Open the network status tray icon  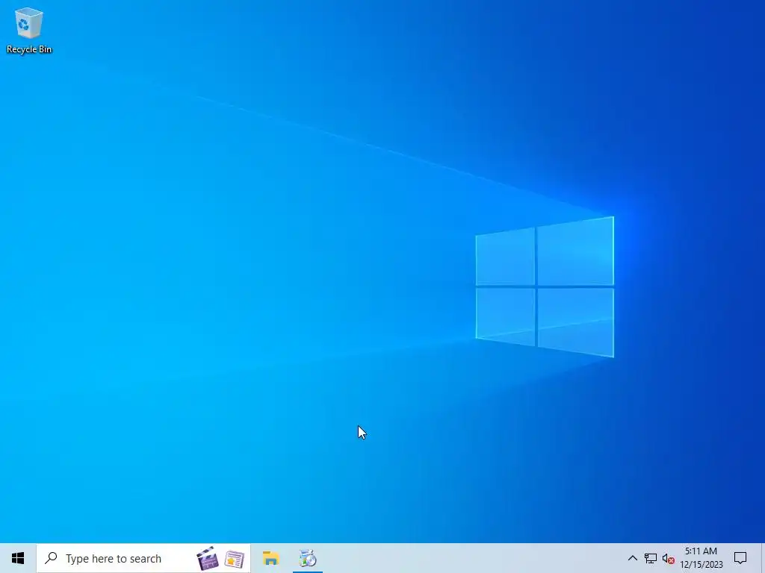point(651,558)
